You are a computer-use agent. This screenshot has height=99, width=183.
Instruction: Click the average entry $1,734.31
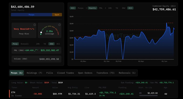[x=74, y=94]
